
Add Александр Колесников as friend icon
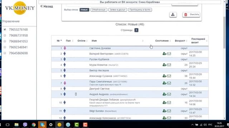[x=165, y=118]
